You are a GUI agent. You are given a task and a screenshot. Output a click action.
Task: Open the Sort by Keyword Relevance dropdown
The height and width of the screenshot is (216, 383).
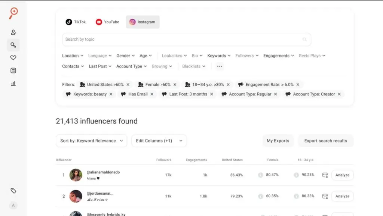tap(91, 141)
